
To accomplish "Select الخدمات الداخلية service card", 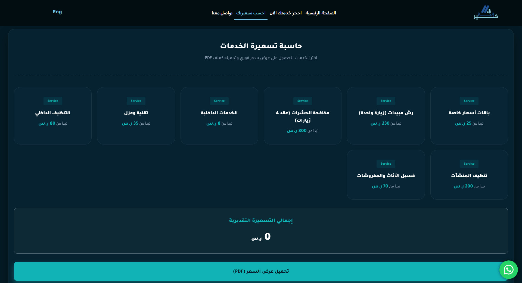I will [219, 116].
